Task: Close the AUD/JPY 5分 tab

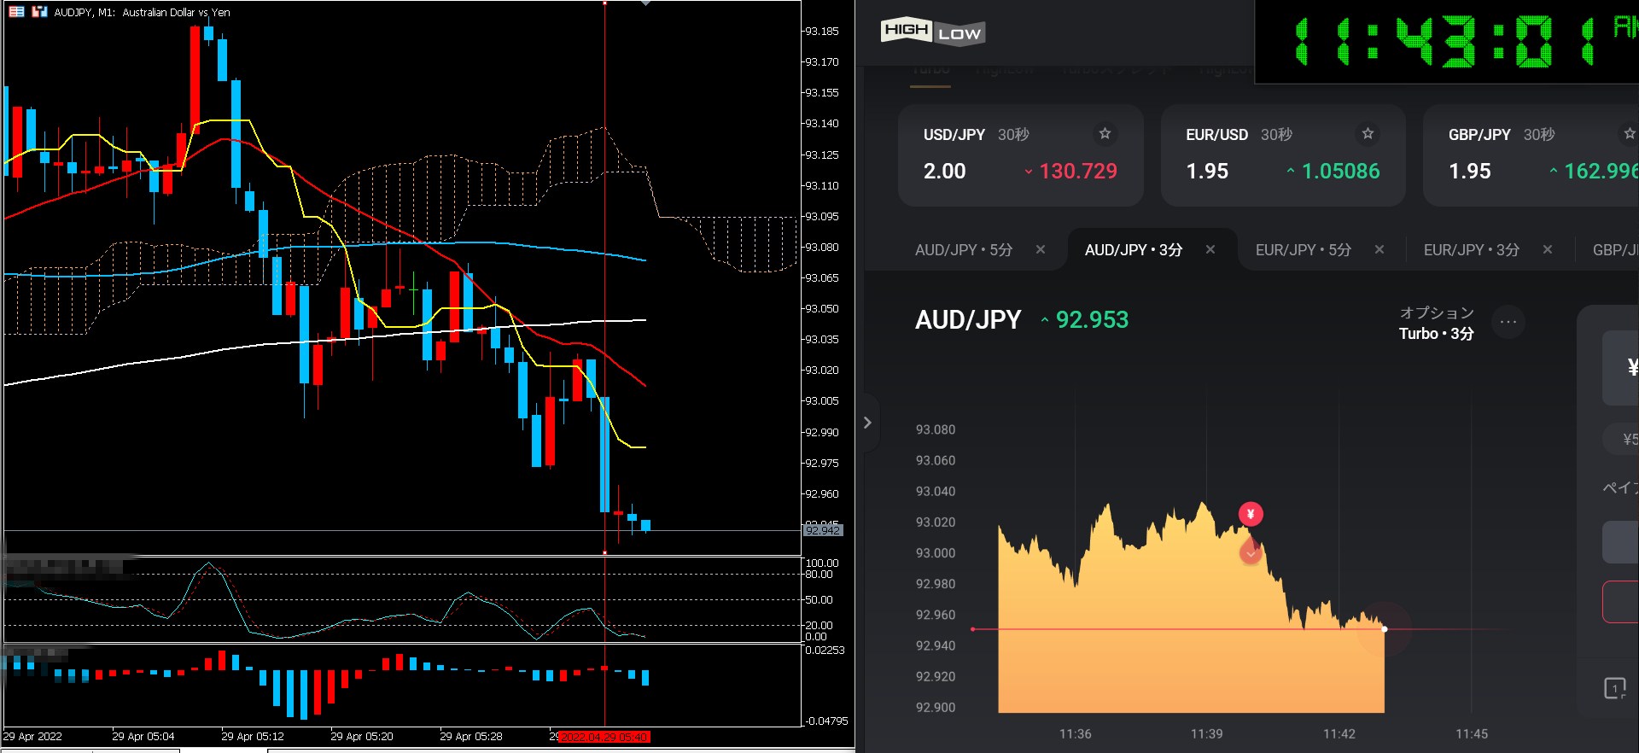Action: [x=1041, y=250]
